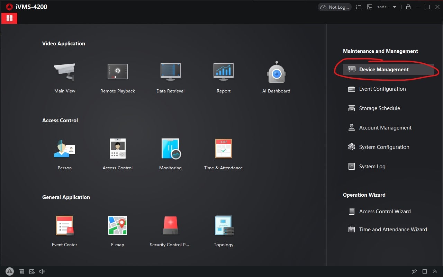Click the red menu grid button
The width and height of the screenshot is (443, 277).
(x=9, y=18)
